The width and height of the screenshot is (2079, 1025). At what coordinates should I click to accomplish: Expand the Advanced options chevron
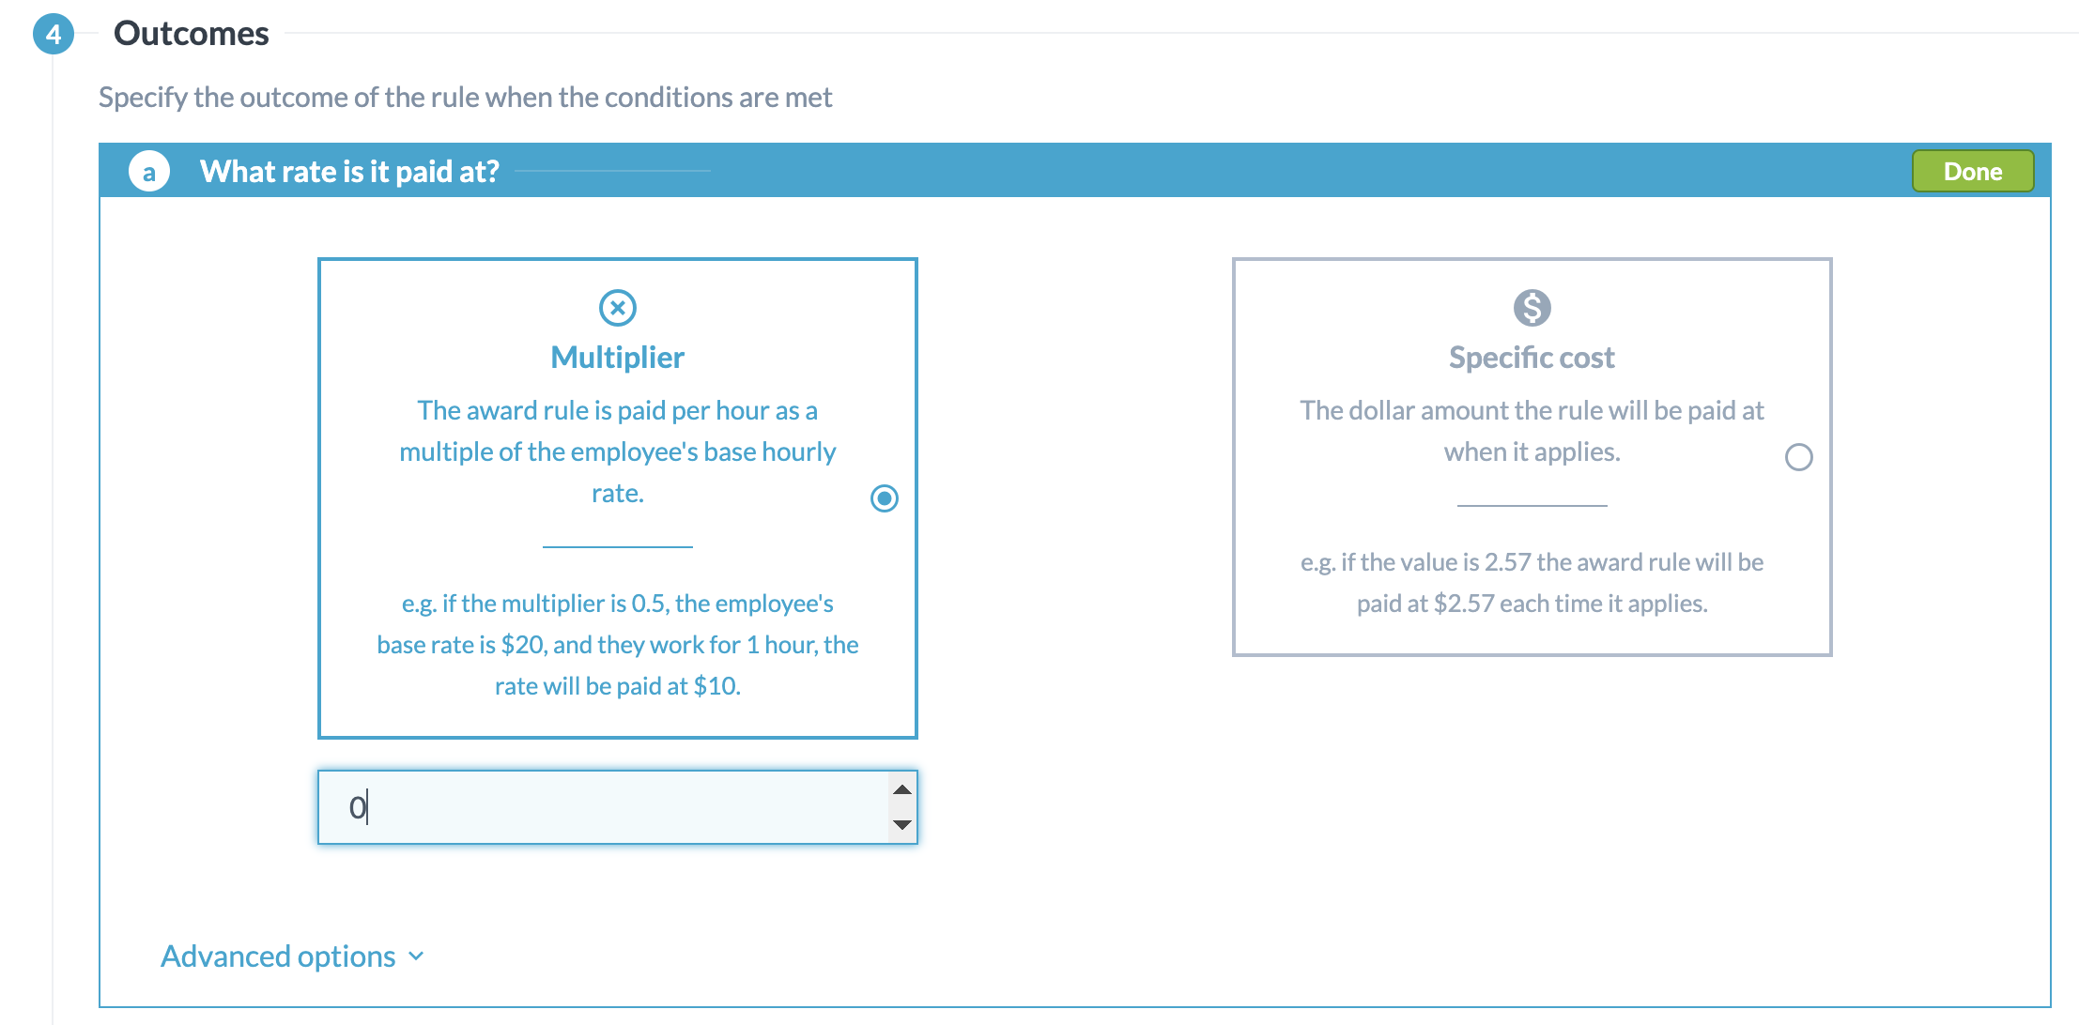417,956
